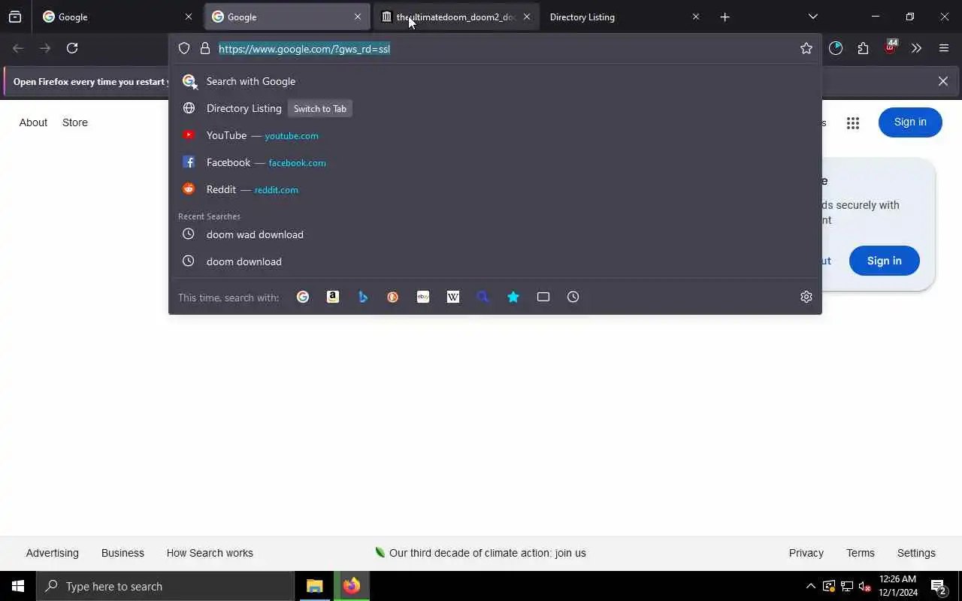The image size is (962, 601).
Task: Click Firefox taskbar icon
Action: [352, 586]
